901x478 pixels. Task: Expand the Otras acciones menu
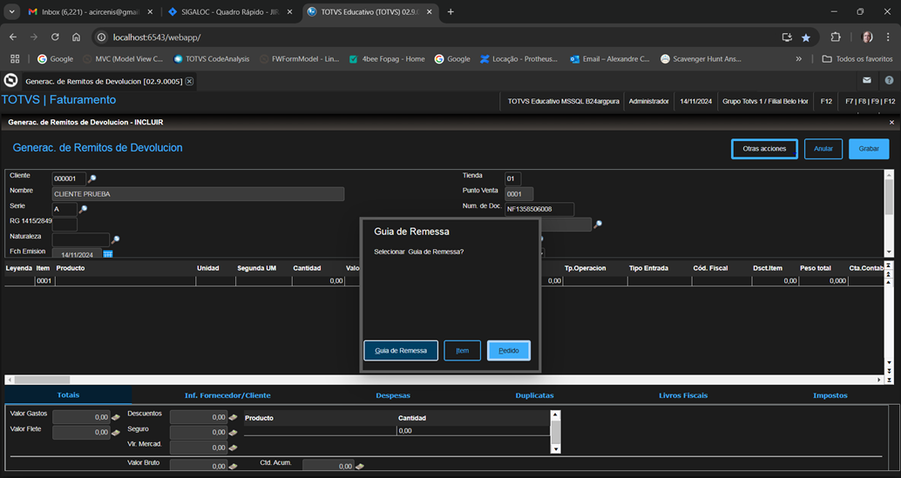764,149
